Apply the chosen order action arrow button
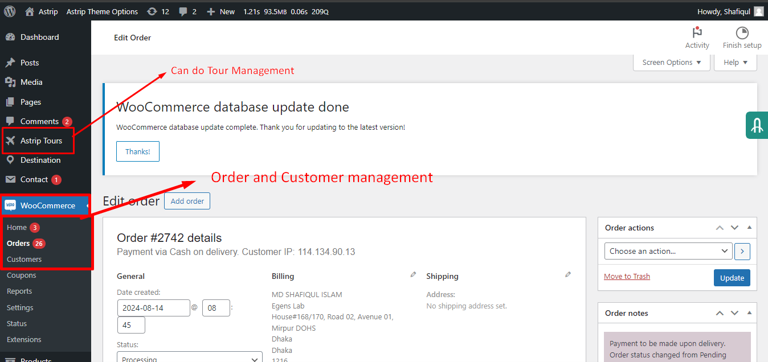This screenshot has width=768, height=362. (x=742, y=251)
